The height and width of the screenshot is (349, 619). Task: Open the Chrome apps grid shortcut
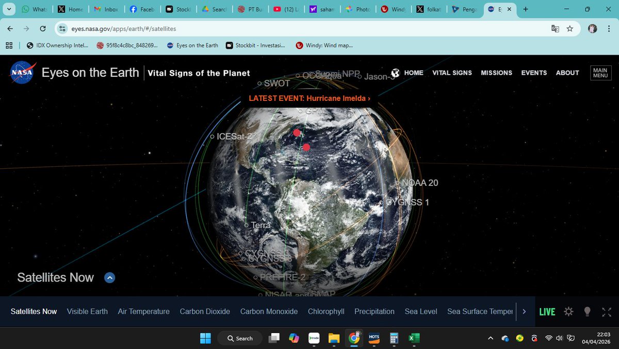[x=9, y=45]
